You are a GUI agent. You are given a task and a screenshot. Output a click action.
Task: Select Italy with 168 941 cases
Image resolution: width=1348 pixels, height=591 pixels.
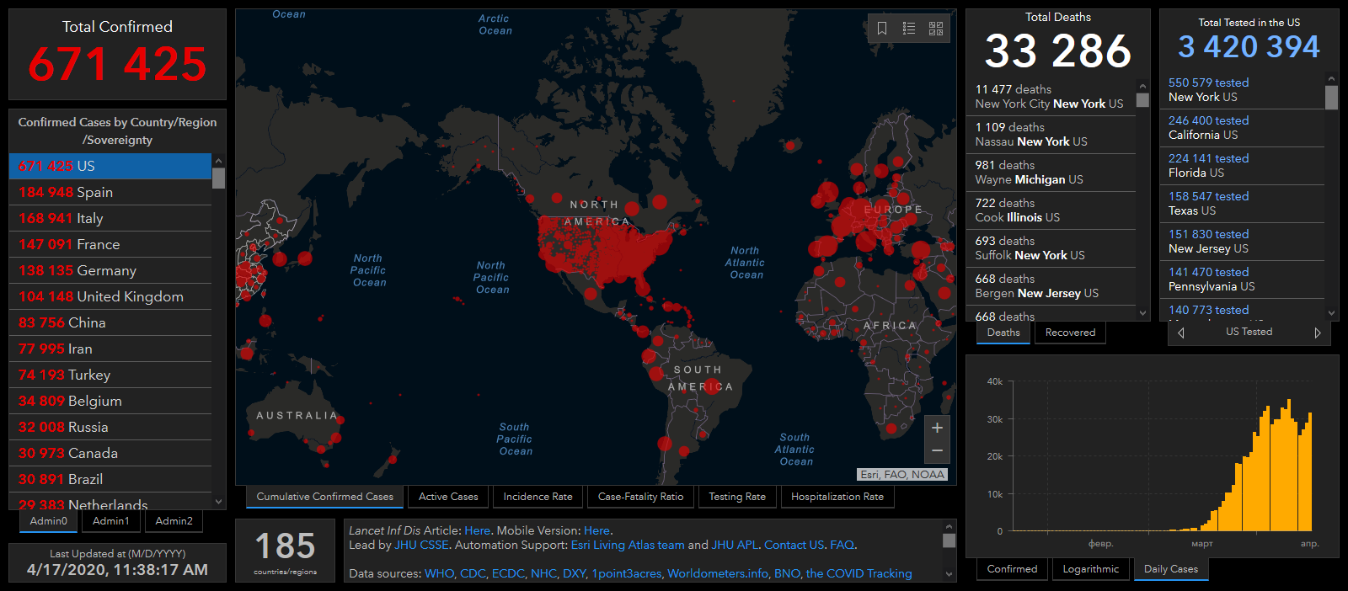pos(110,218)
